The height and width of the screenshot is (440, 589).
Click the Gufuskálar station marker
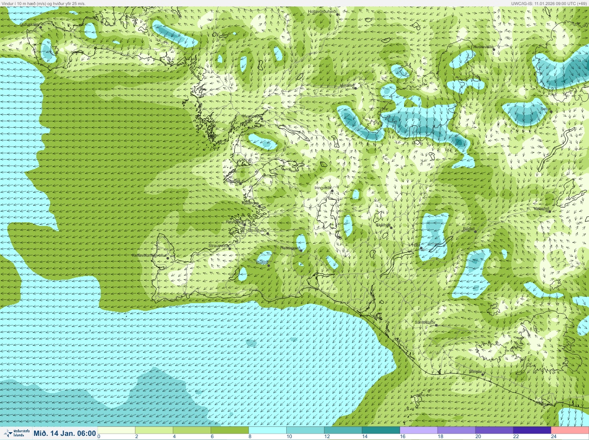coord(41,27)
